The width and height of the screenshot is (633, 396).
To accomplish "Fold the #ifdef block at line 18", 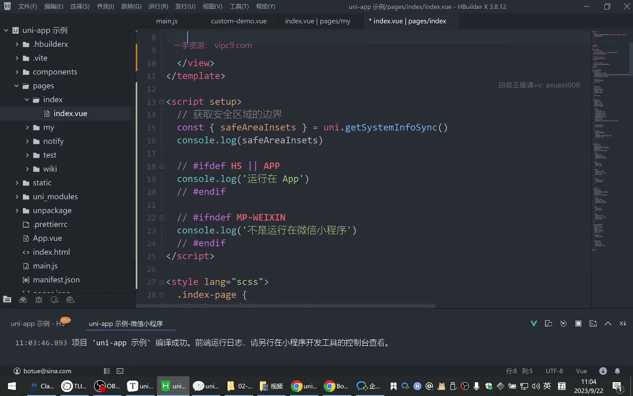I will click(x=162, y=166).
